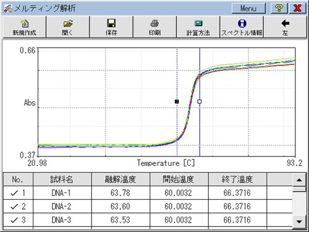Click the Temperature [C] axis label
Viewport: 309px width, 232px height.
[166, 163]
